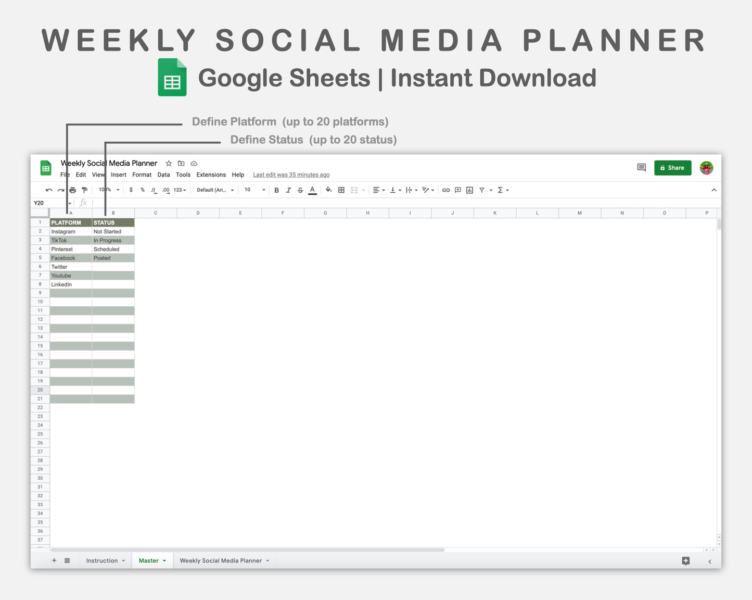Open the Insert link tool

[x=446, y=190]
